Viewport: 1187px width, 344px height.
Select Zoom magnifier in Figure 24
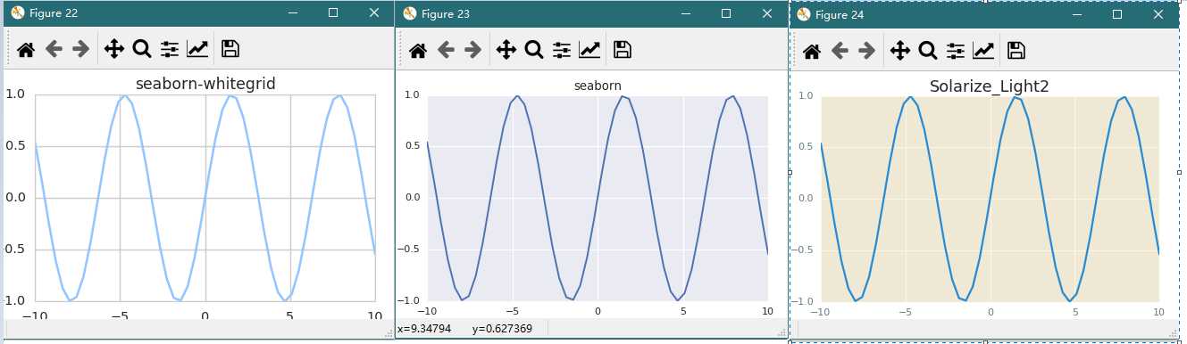tap(927, 51)
